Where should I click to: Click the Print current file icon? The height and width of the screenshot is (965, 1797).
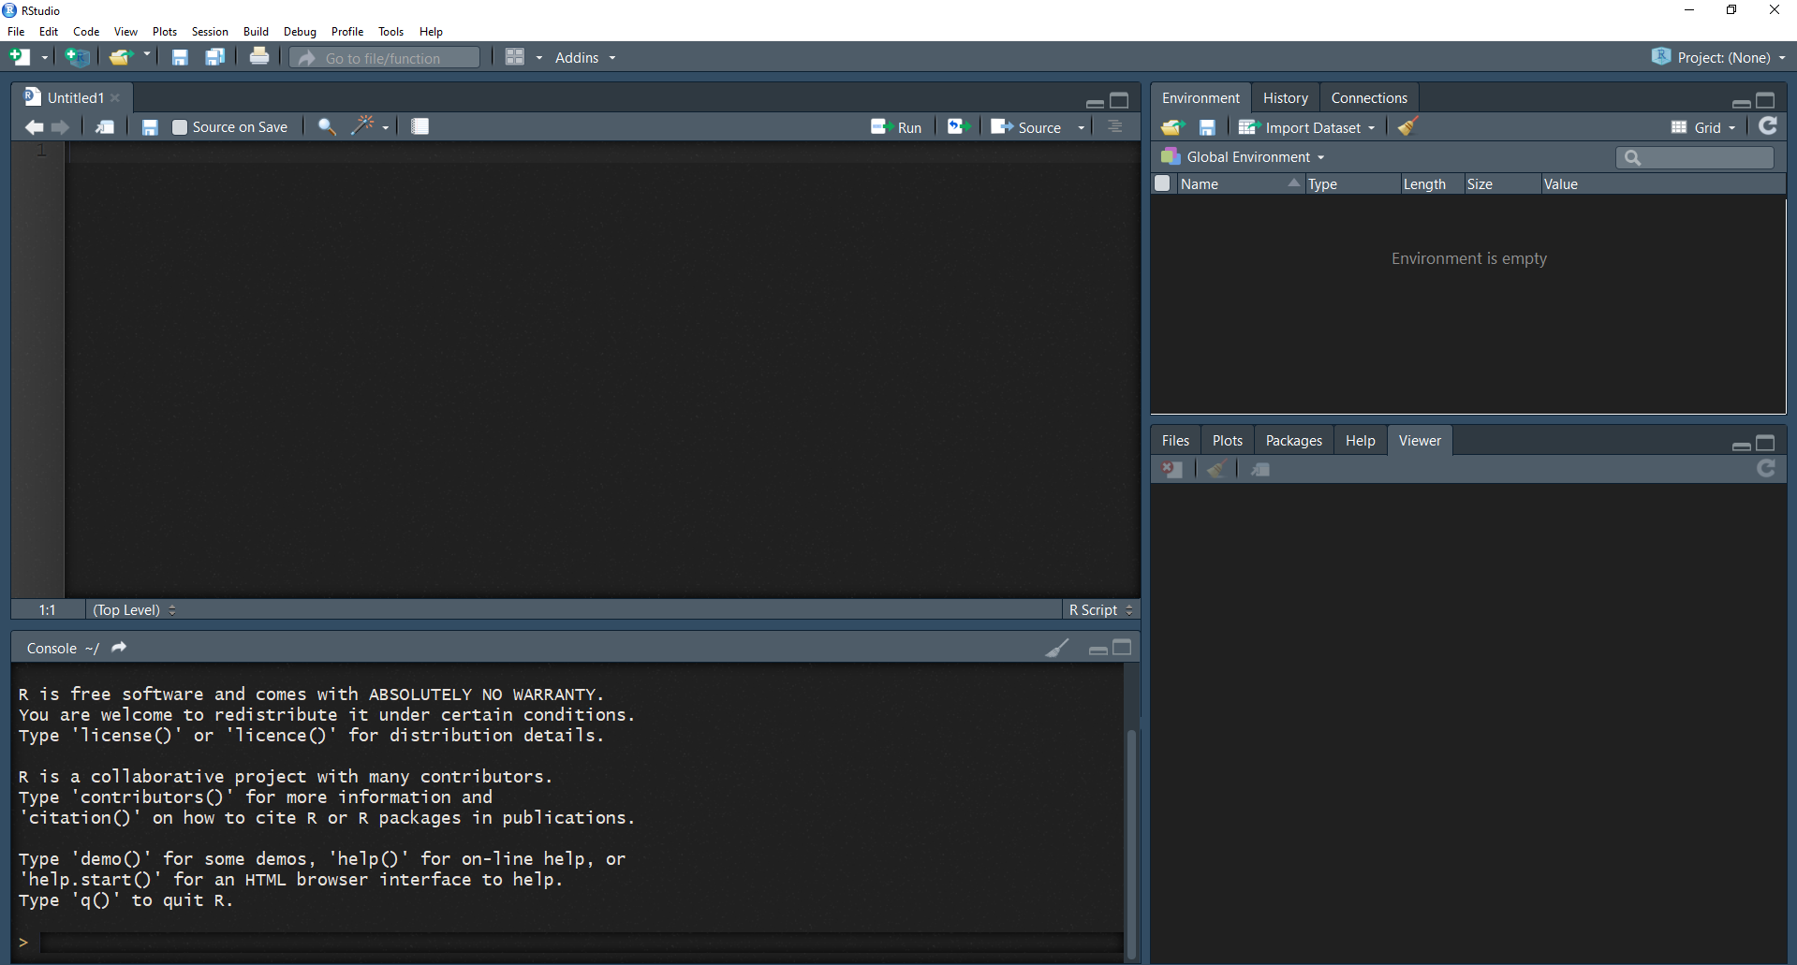259,57
